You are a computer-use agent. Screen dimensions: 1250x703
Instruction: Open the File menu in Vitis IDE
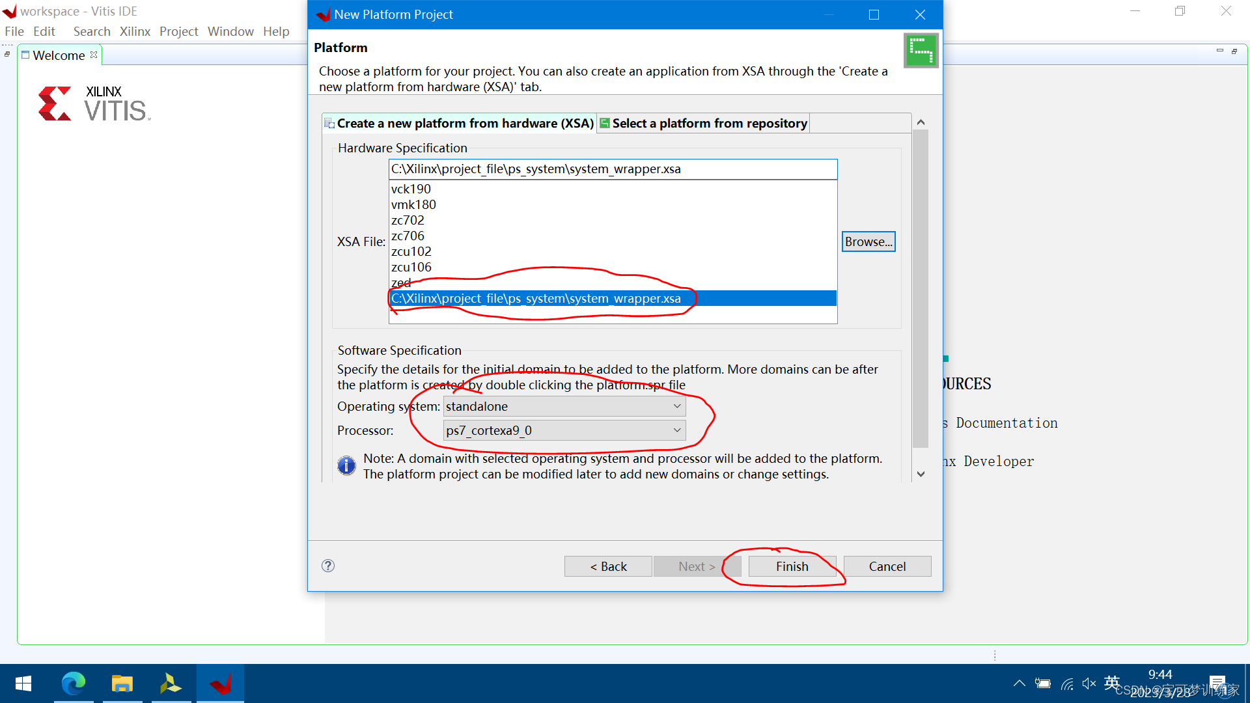[14, 31]
